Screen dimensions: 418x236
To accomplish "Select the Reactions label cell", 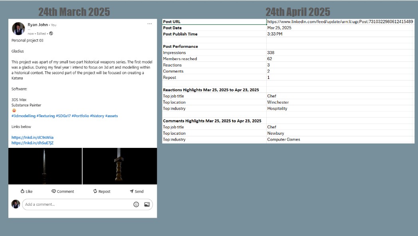I will (x=214, y=65).
